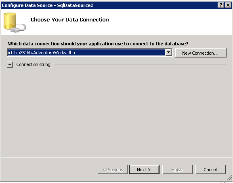Click the Choose Your Data Connection heading
233x183 pixels.
click(x=70, y=19)
